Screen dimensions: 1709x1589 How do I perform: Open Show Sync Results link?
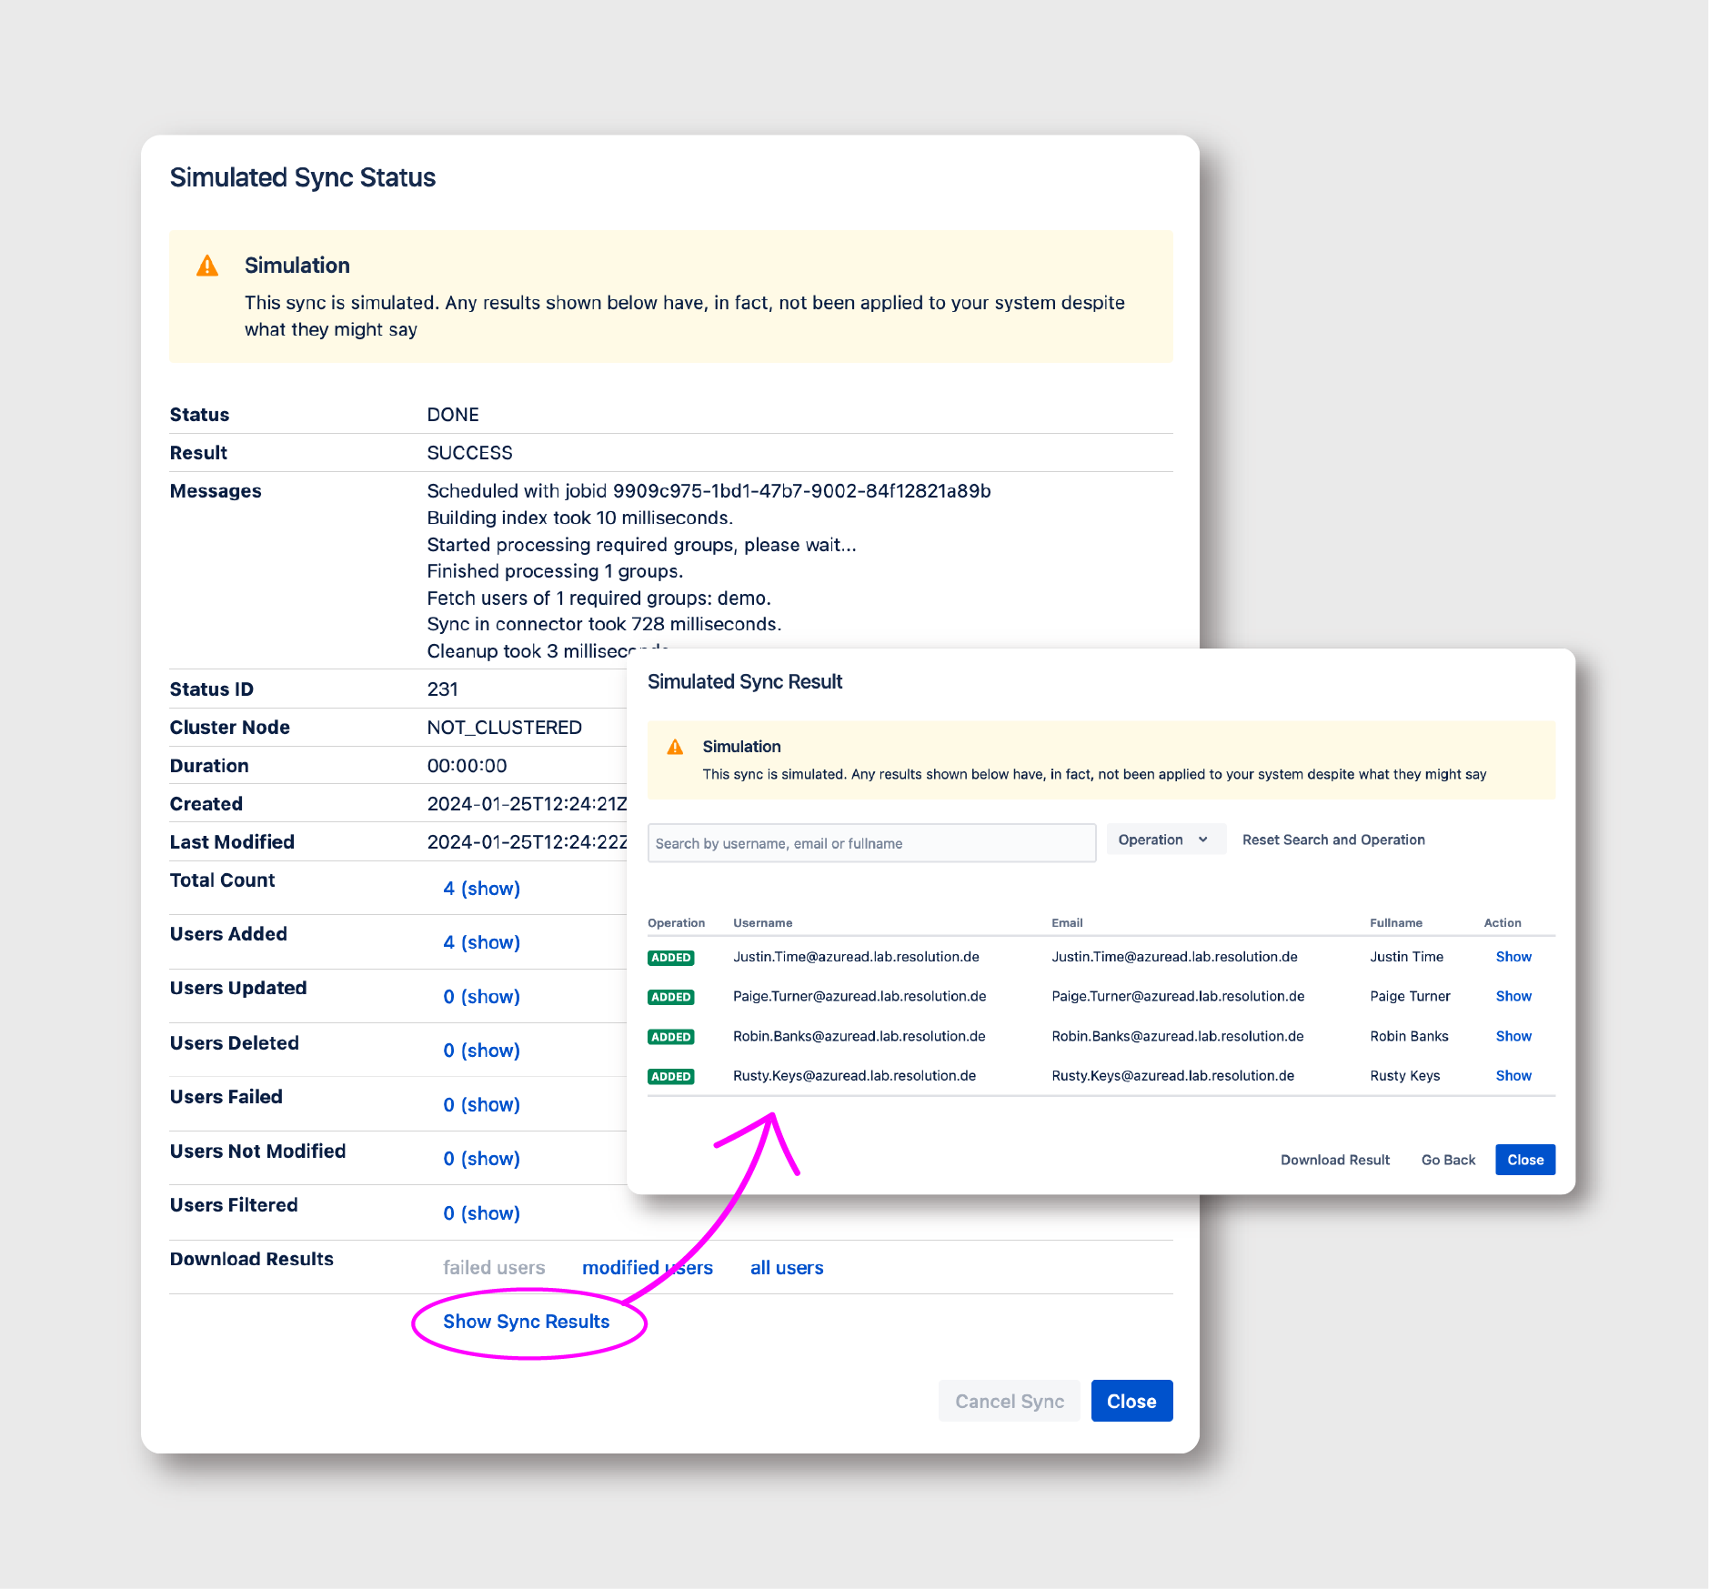(527, 1322)
